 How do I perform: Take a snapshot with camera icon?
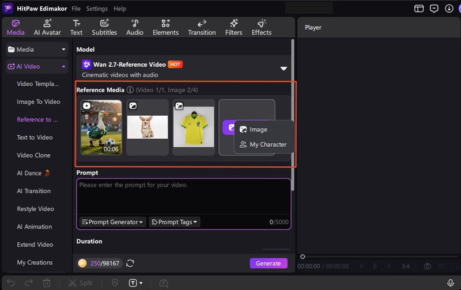point(428,266)
